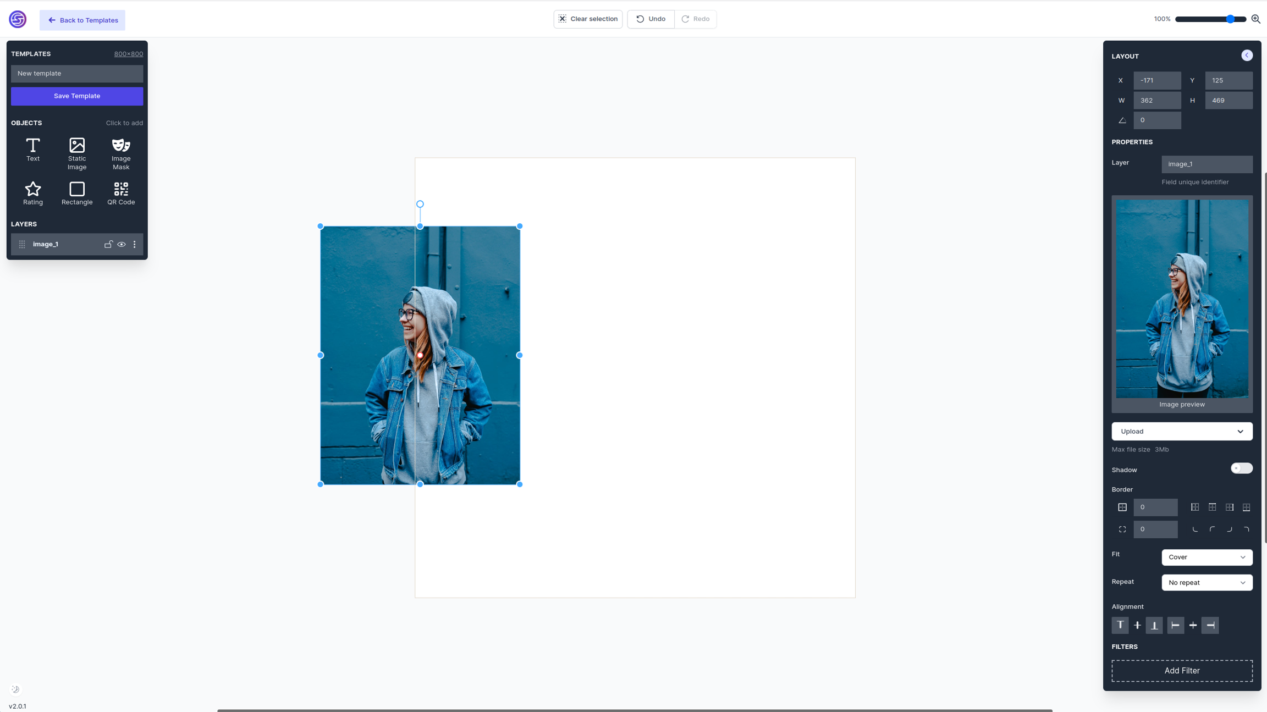Image resolution: width=1267 pixels, height=712 pixels.
Task: Add a Static Image object
Action: click(77, 153)
